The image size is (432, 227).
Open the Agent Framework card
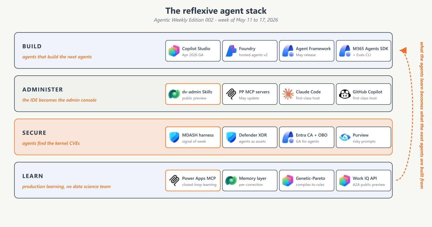click(307, 51)
